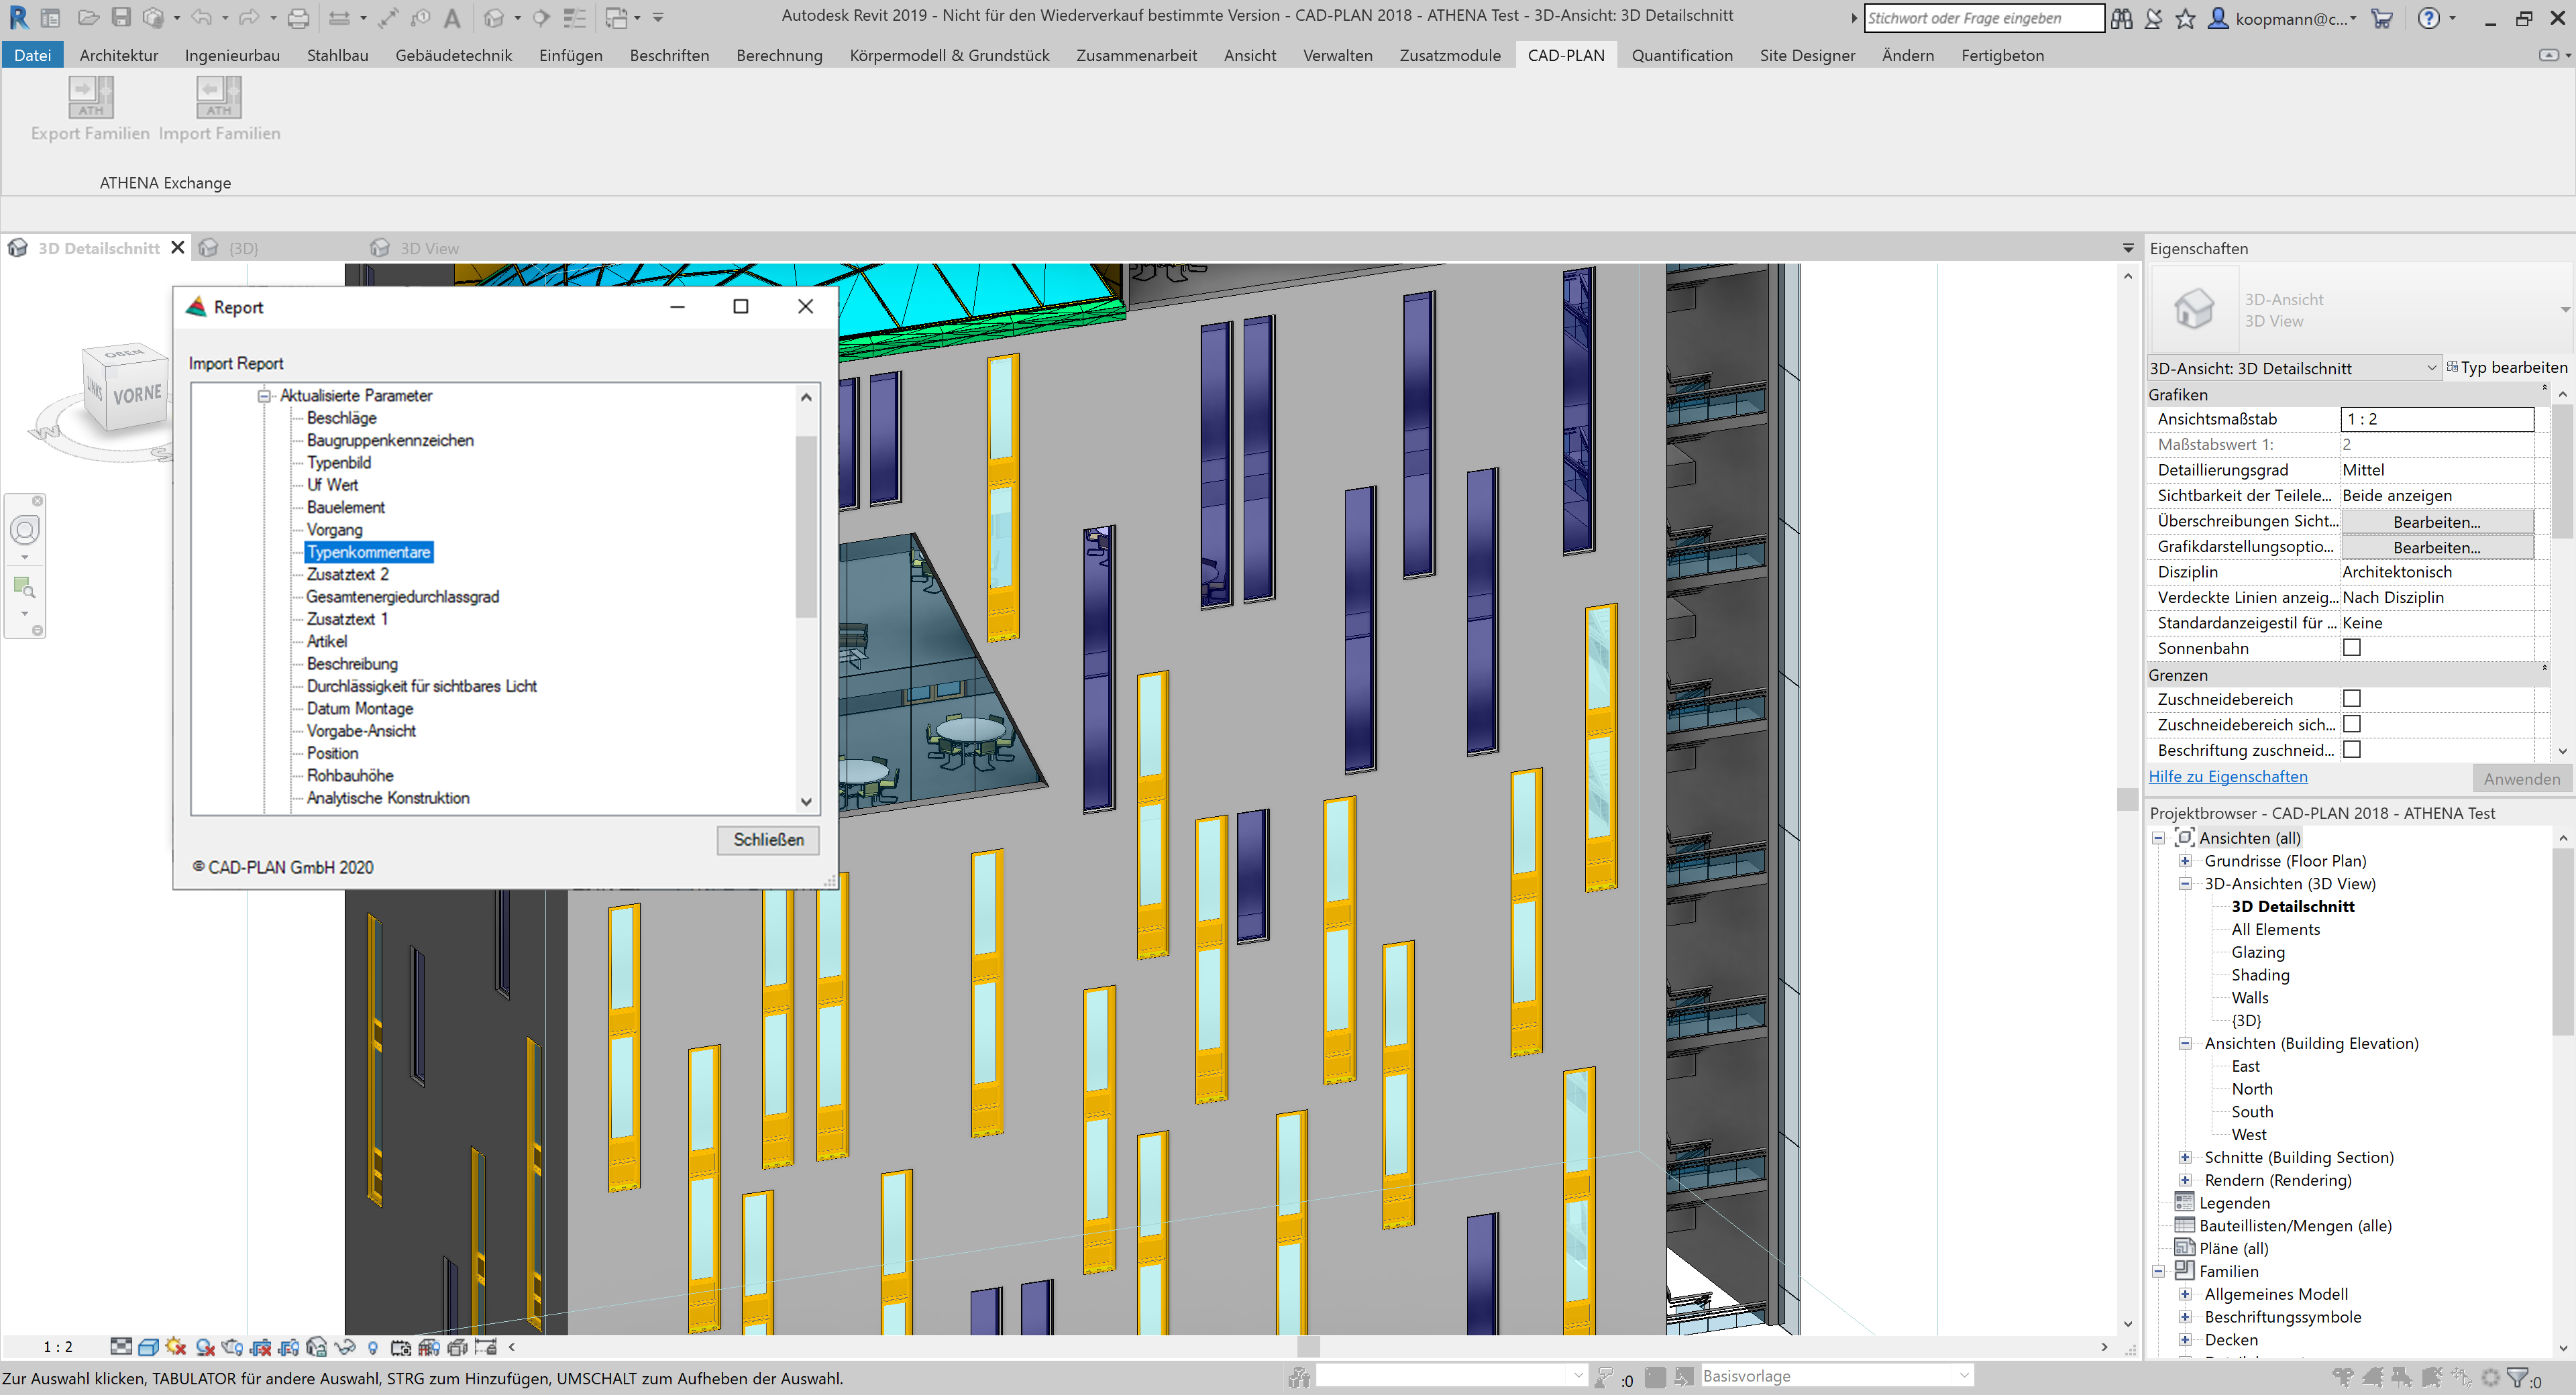This screenshot has height=1395, width=2576.
Task: Open the Quantification ribbon tab
Action: tap(1681, 56)
